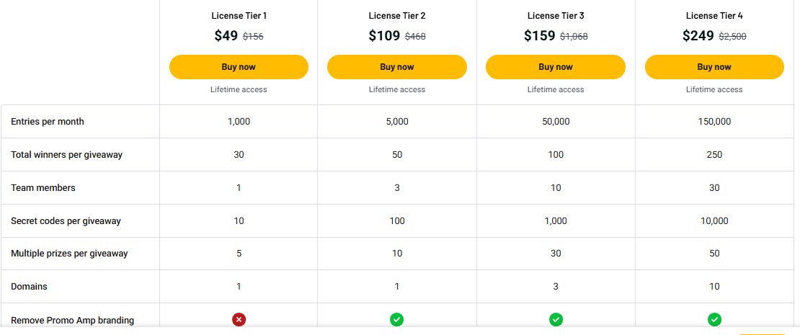
Task: Click the $49 price for Tier 1
Action: [x=226, y=36]
